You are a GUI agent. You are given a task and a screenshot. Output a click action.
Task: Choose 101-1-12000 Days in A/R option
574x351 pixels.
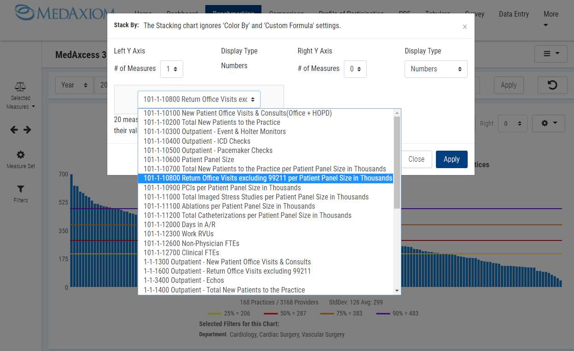point(180,225)
